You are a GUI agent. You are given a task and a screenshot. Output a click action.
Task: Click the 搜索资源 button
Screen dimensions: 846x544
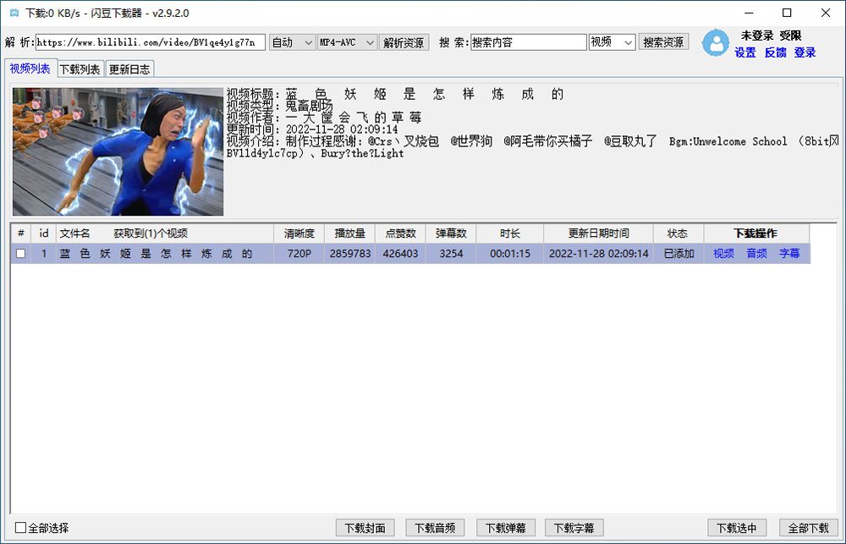[x=663, y=42]
